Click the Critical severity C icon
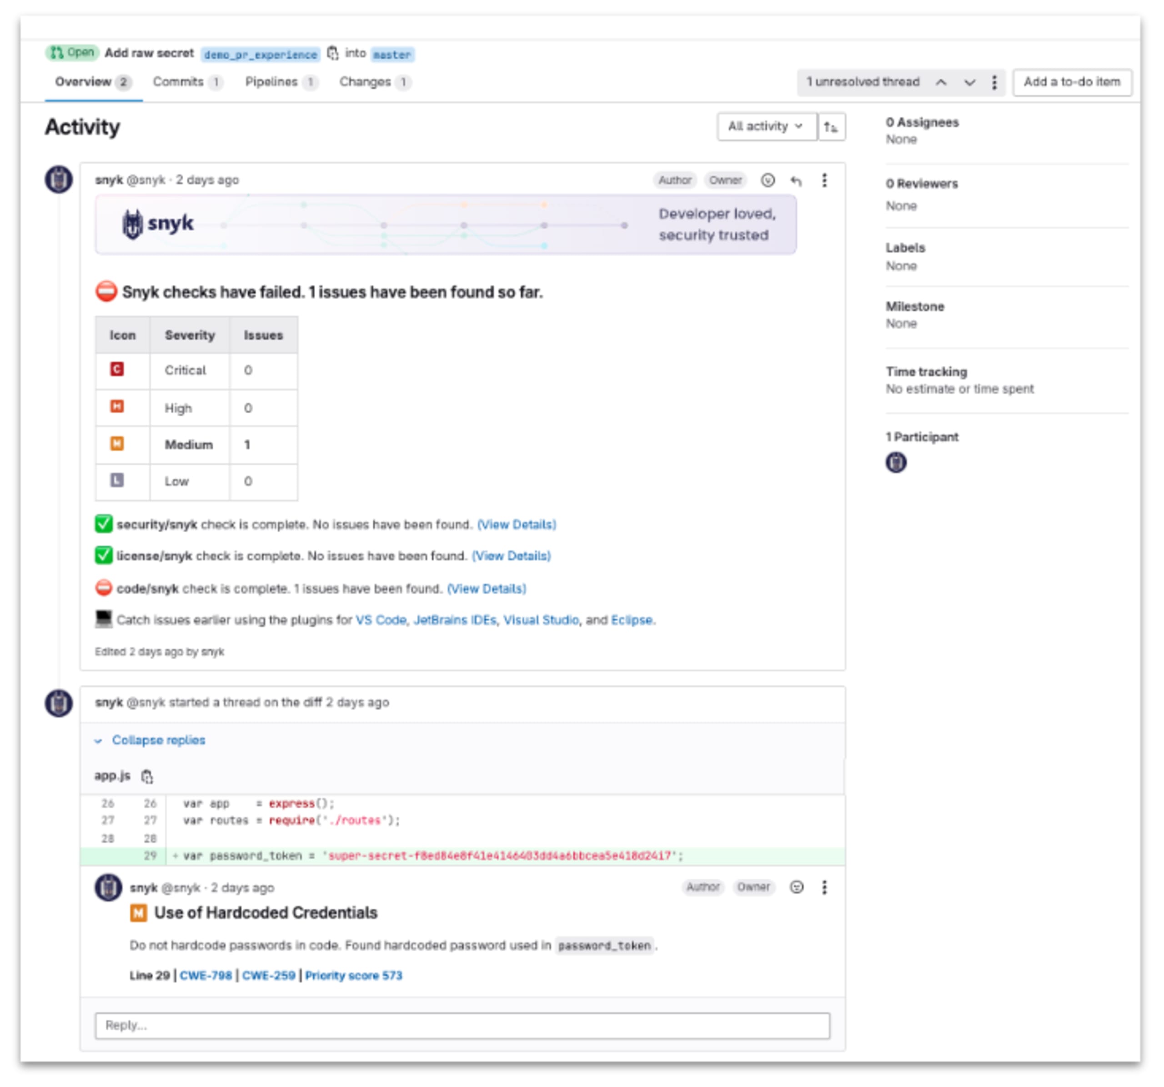The image size is (1164, 1087). click(117, 369)
